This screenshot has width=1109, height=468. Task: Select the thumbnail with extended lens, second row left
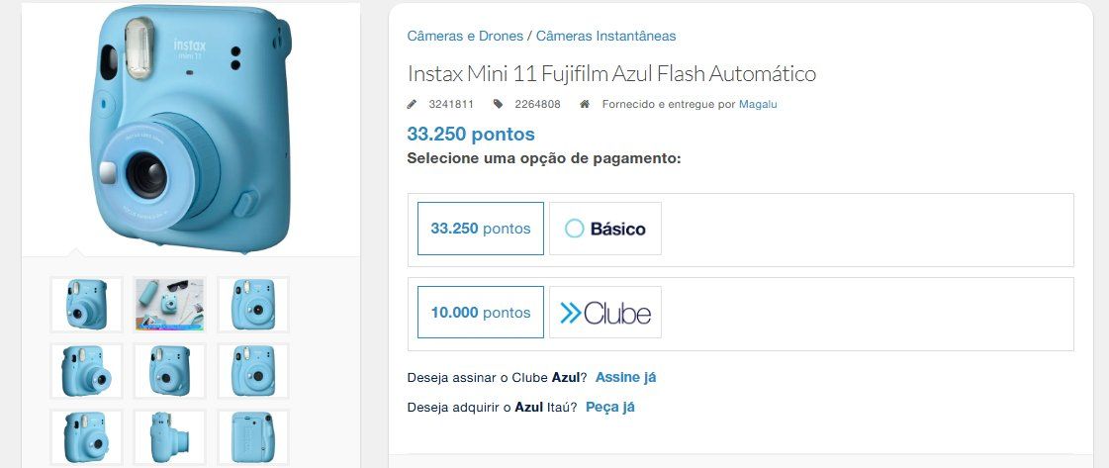(86, 371)
